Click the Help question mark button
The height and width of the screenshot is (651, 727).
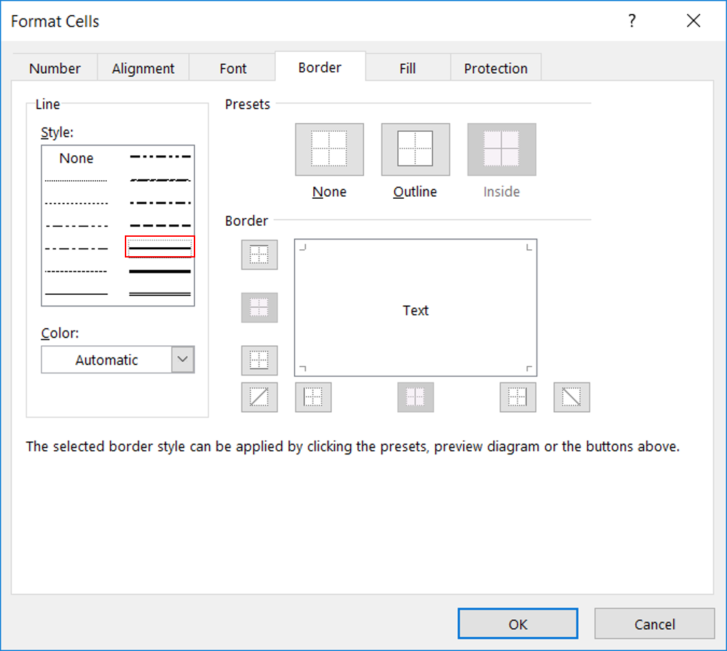(x=631, y=21)
